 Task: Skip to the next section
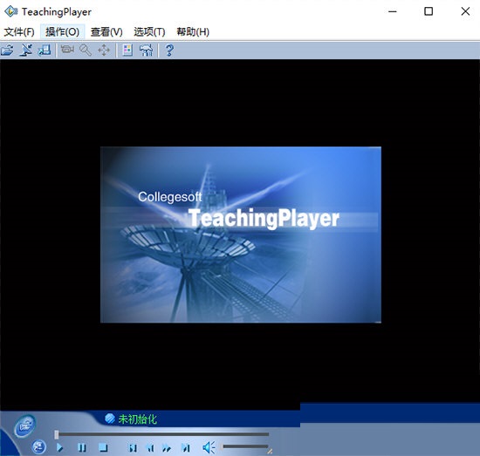coord(186,448)
